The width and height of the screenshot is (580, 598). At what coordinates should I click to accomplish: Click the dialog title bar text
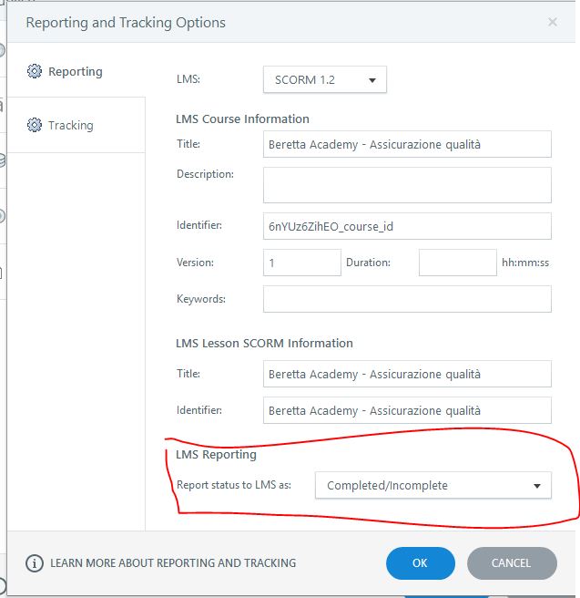coord(126,22)
